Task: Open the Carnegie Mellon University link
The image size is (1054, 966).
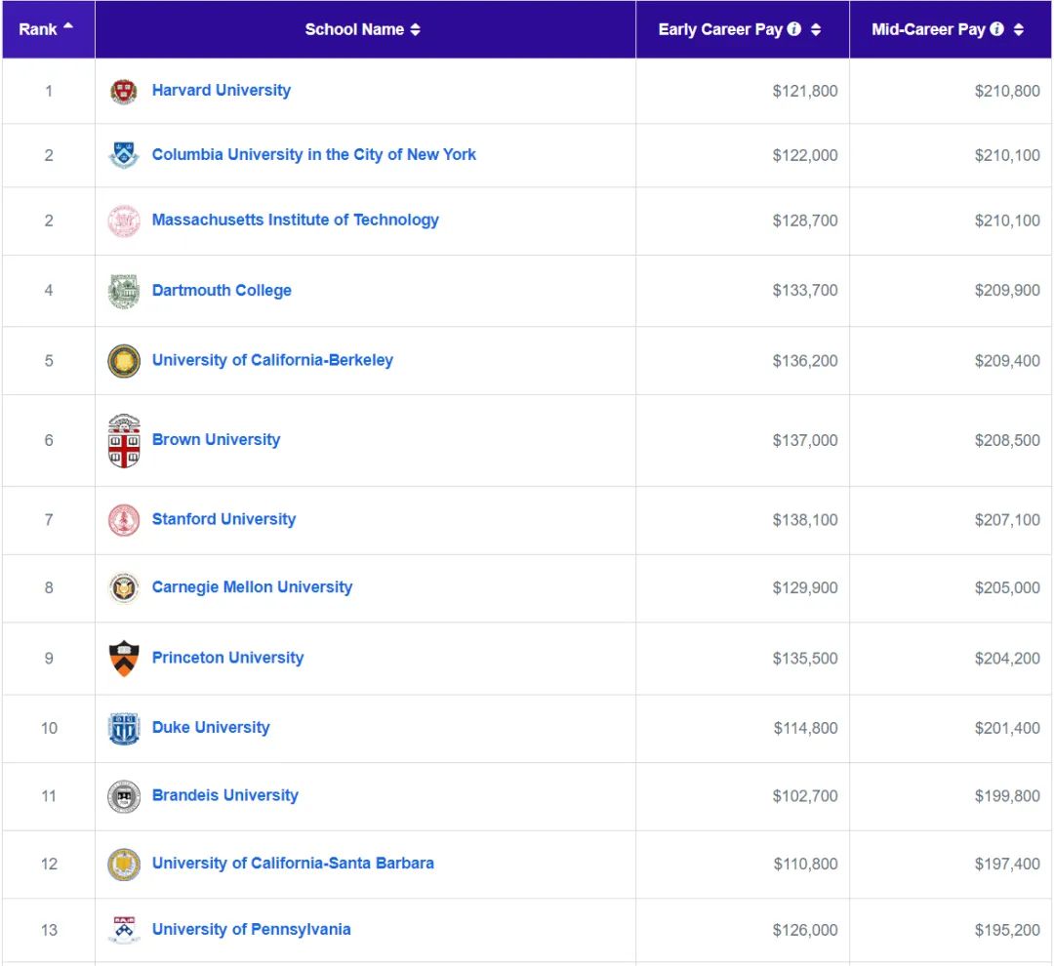Action: point(252,586)
